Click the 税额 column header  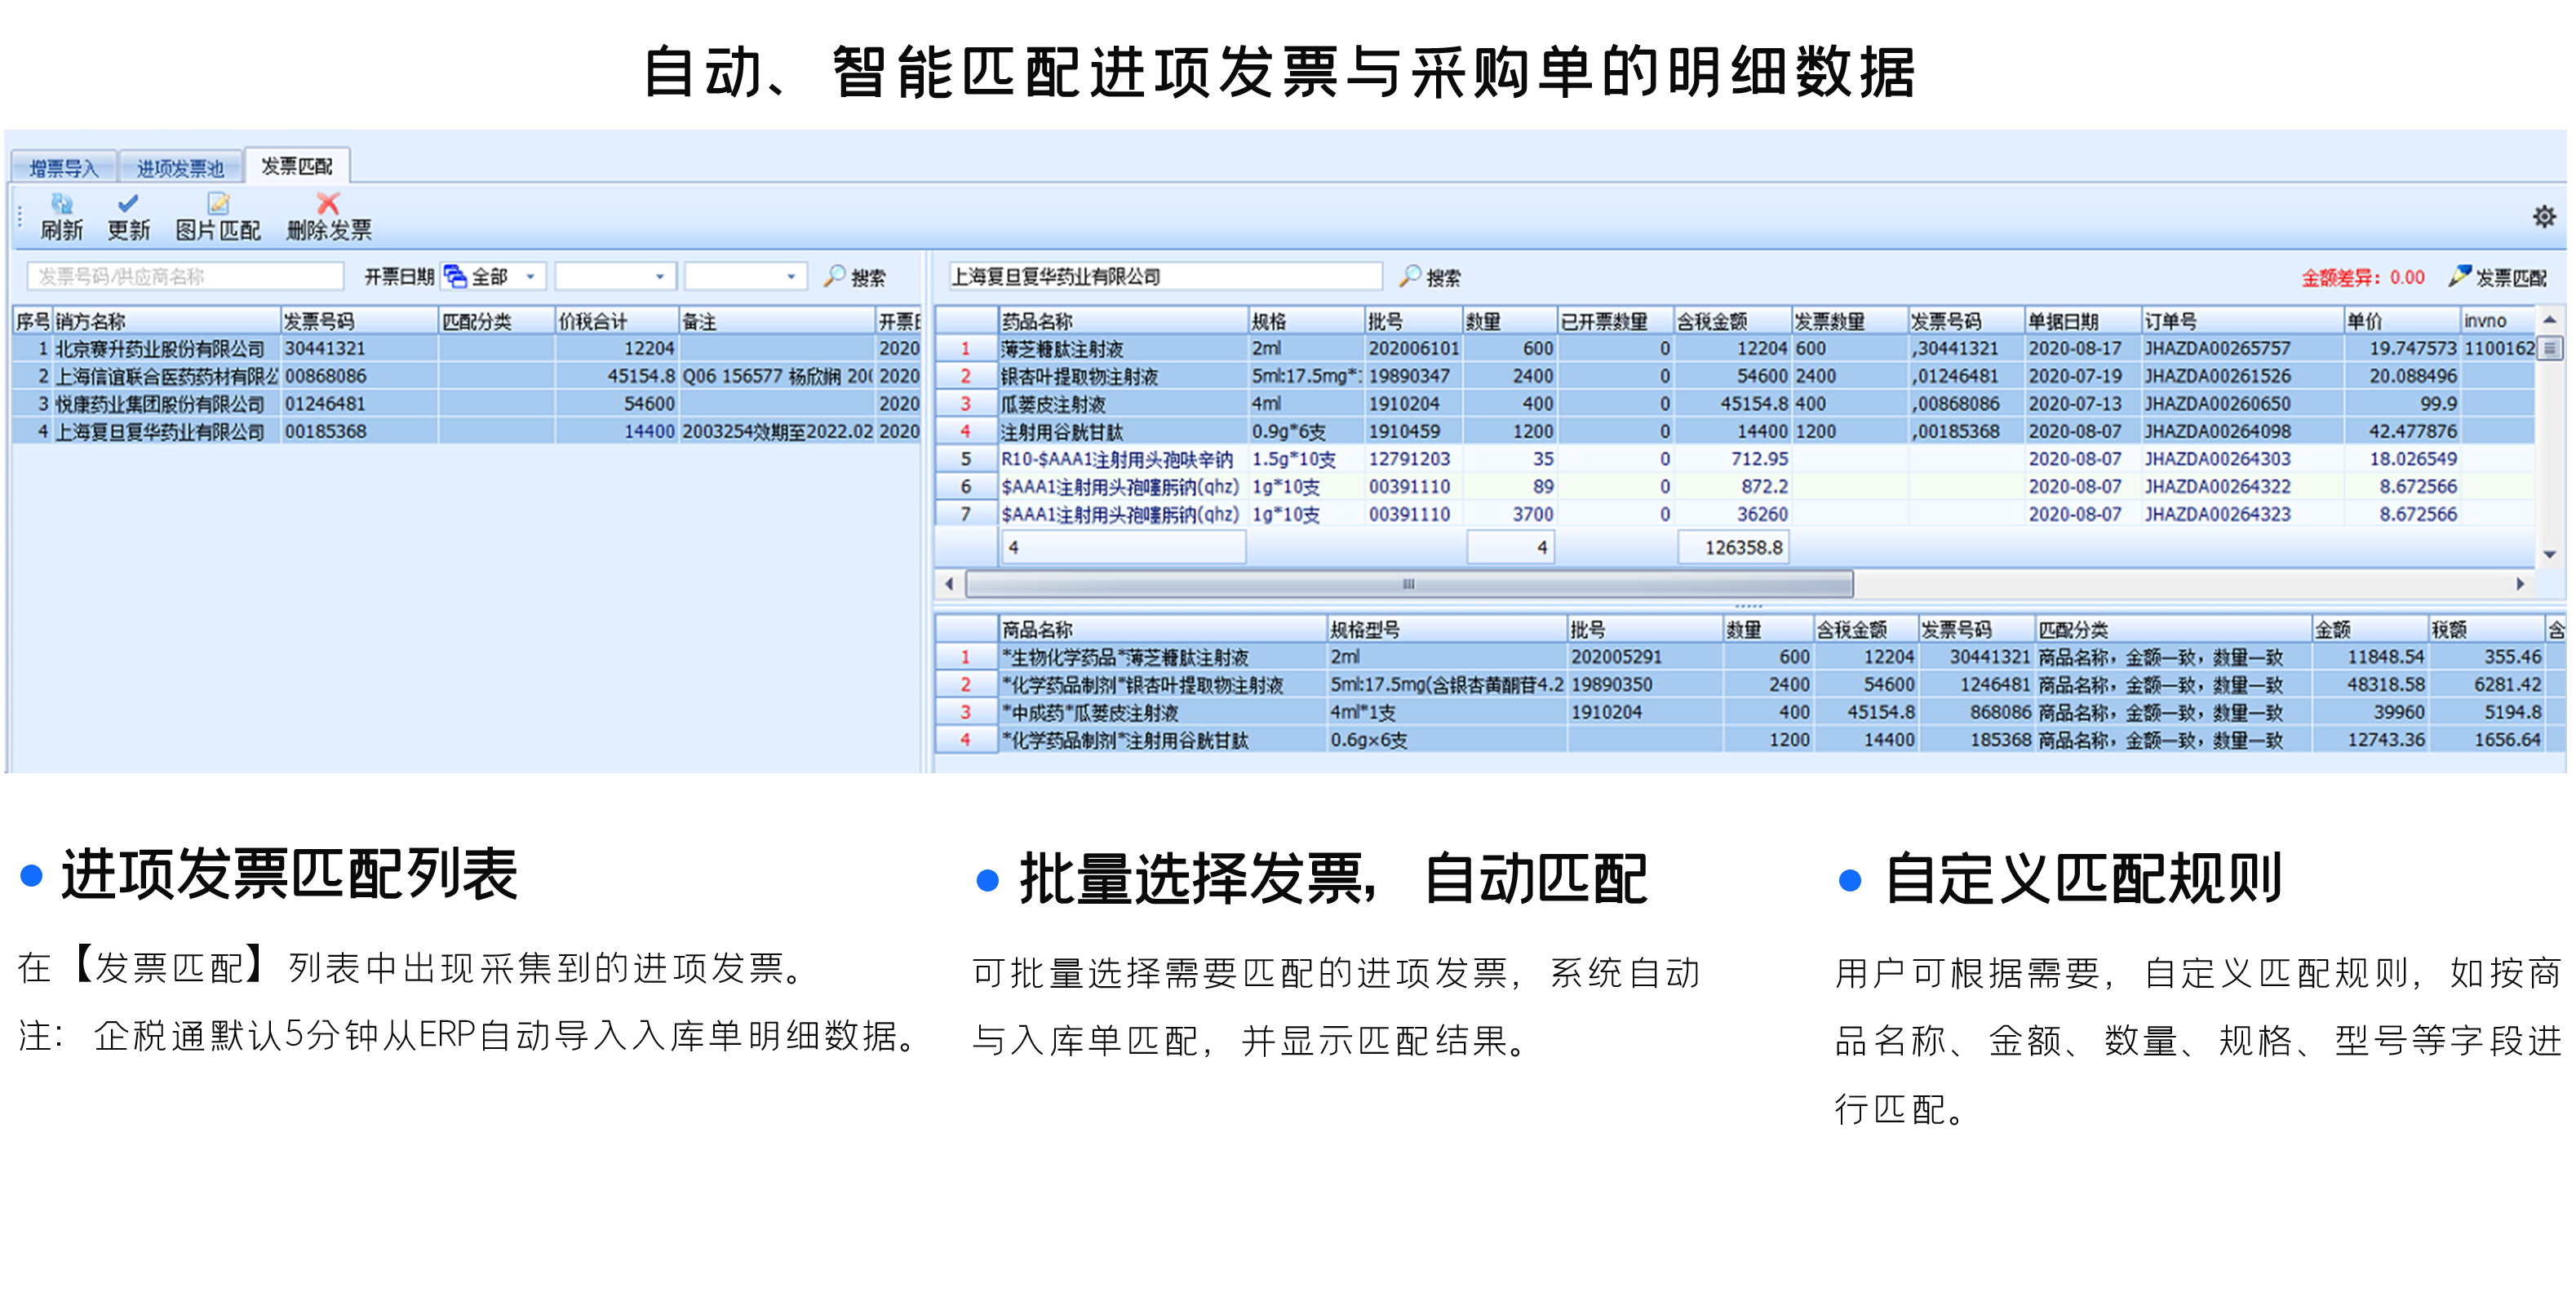tap(2486, 630)
